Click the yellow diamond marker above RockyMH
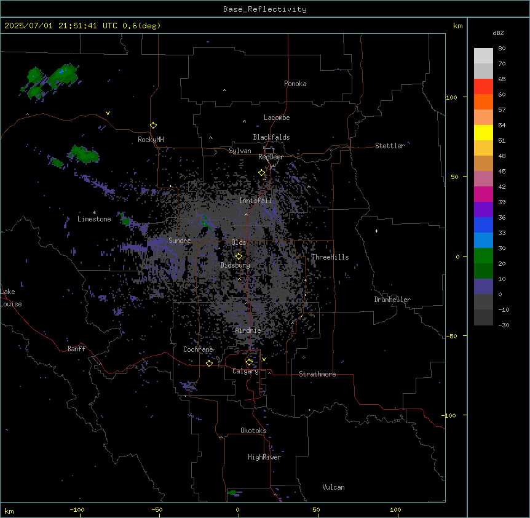The width and height of the screenshot is (530, 518). [x=154, y=126]
